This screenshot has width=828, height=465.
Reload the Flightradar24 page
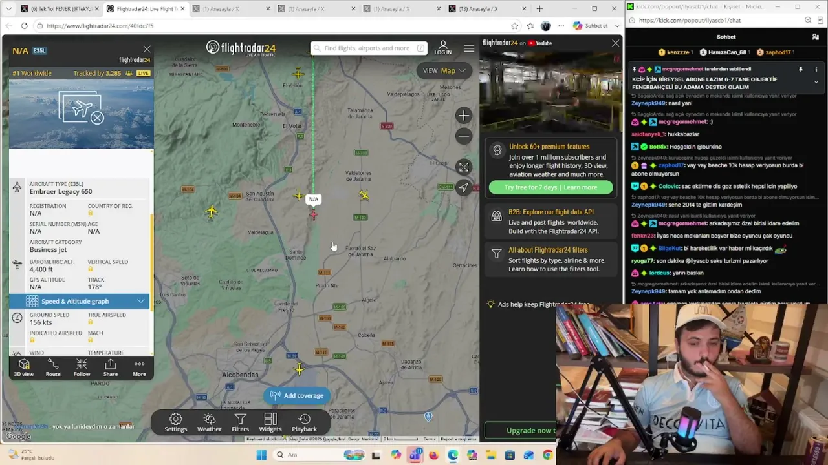(24, 26)
